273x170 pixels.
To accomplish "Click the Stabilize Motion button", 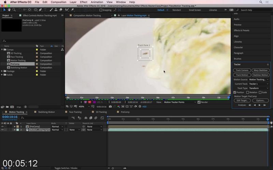I will [260, 75].
